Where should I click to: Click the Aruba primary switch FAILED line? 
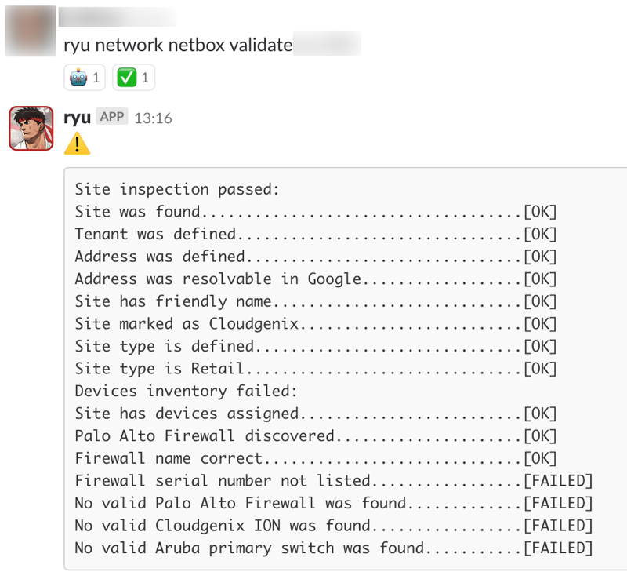click(334, 548)
